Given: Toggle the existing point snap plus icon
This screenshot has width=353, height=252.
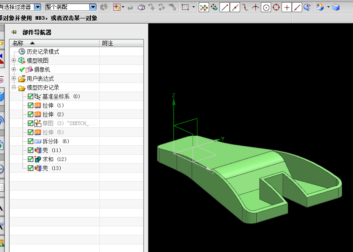Looking at the screenshot, I should 286,7.
